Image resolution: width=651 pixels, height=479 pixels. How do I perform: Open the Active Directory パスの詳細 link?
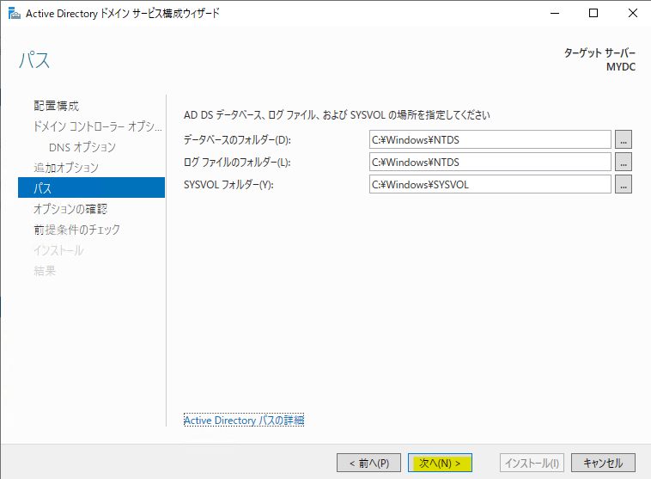pos(244,421)
